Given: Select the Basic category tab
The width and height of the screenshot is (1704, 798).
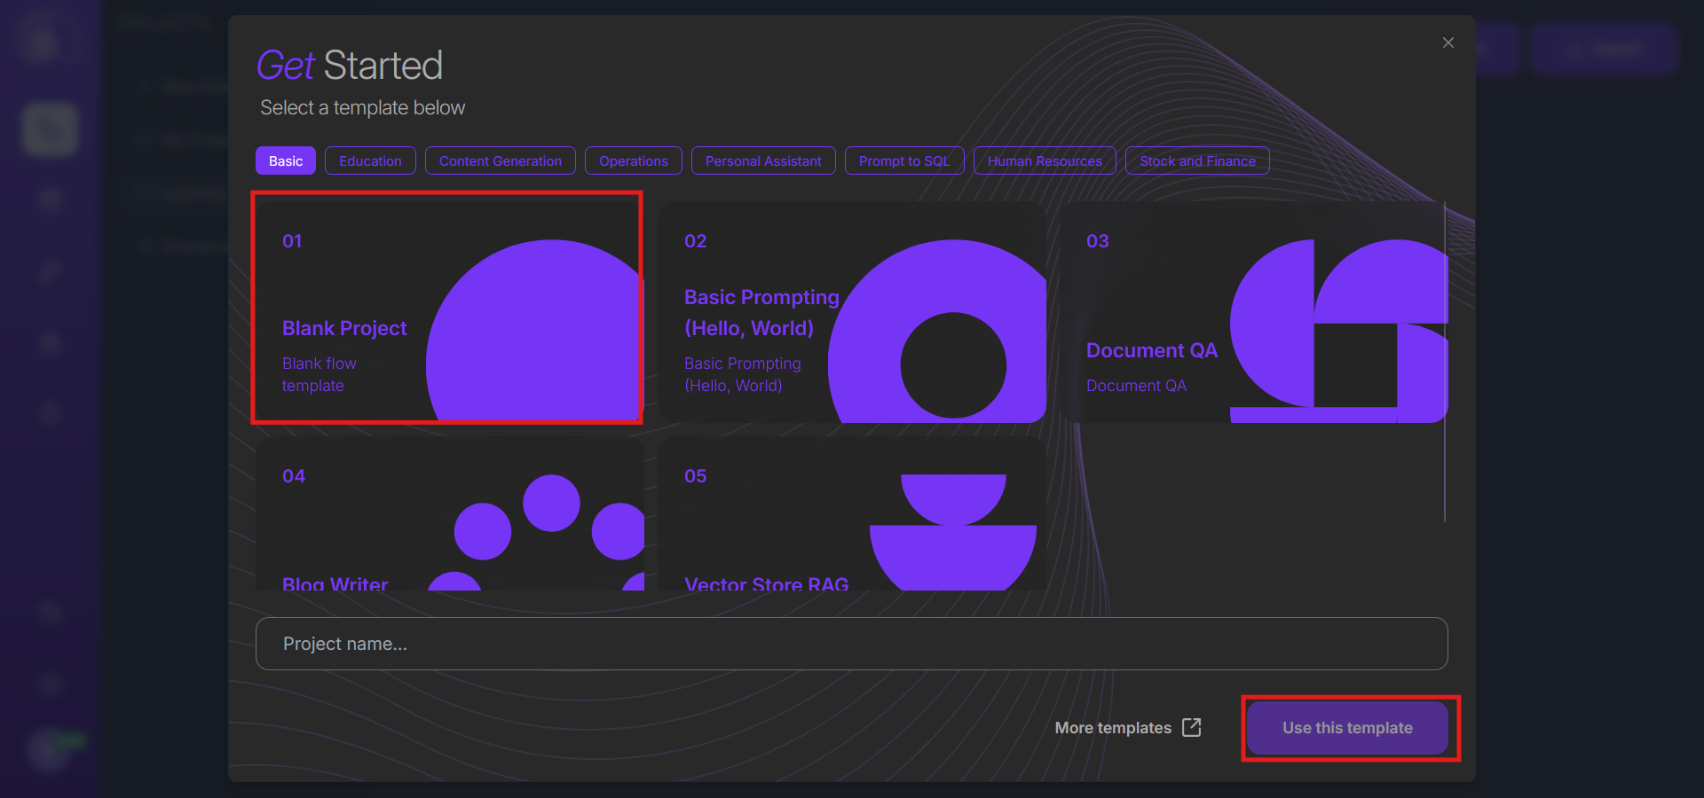Looking at the screenshot, I should coord(286,160).
